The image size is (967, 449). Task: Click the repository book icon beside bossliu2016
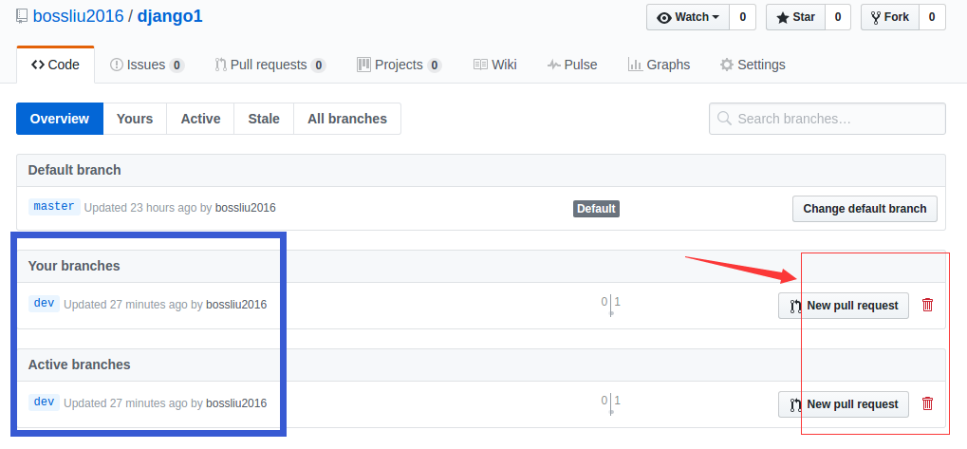(x=22, y=16)
